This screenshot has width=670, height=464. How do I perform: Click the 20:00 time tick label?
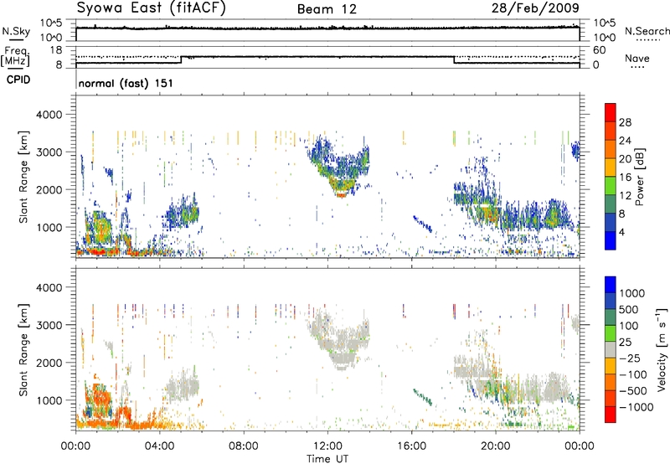495,446
